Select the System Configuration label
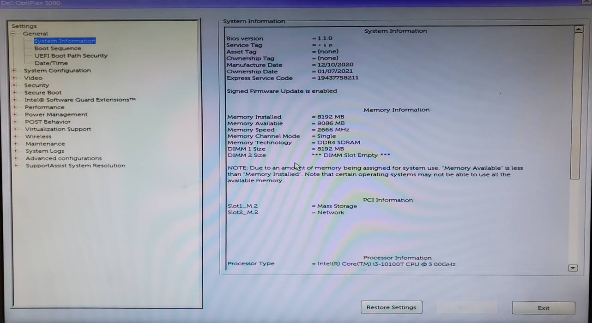Screen dimensions: 592x323 [57, 71]
